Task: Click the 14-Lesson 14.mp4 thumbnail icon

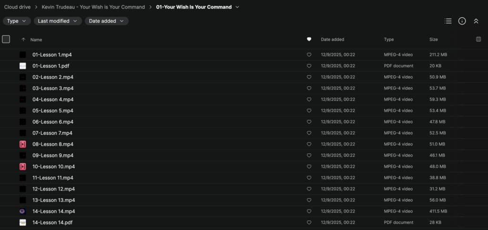Action: [23, 211]
